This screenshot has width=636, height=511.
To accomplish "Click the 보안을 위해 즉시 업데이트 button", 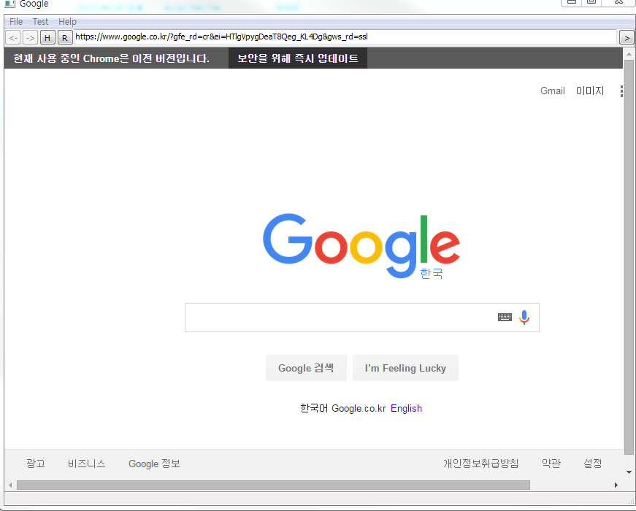I will (298, 58).
